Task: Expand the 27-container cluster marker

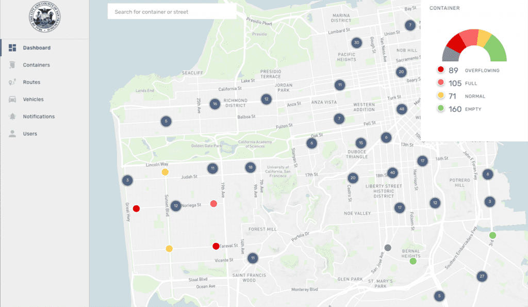Action: click(482, 276)
